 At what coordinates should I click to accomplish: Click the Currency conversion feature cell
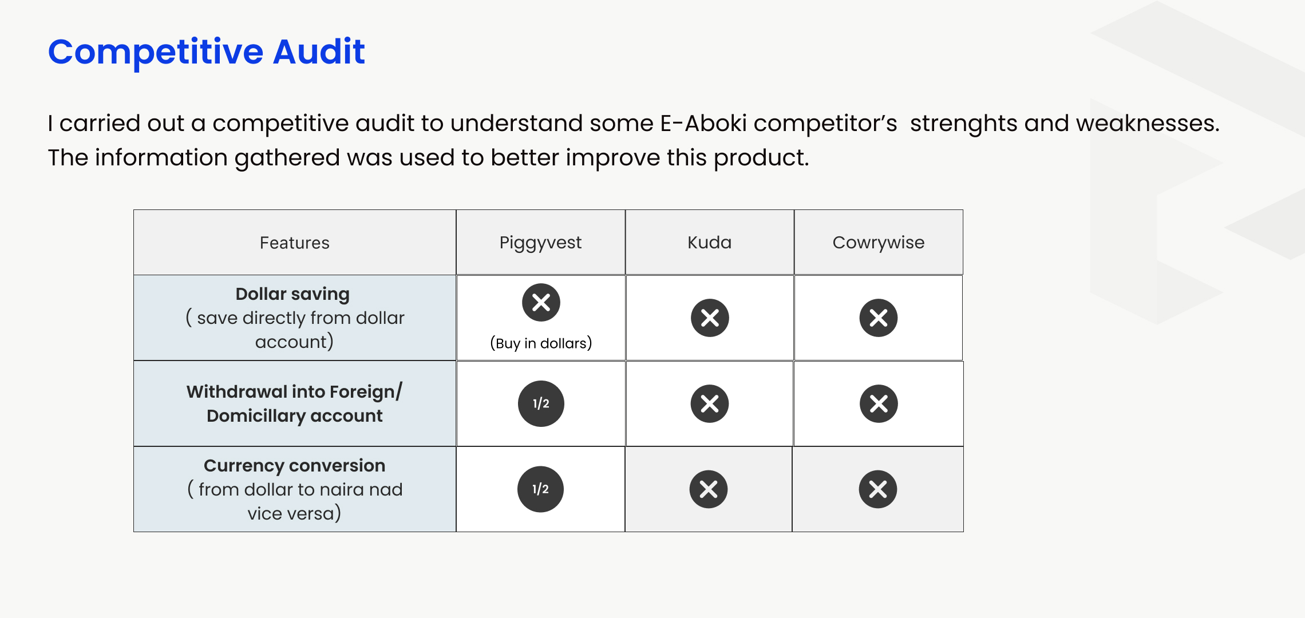(295, 489)
